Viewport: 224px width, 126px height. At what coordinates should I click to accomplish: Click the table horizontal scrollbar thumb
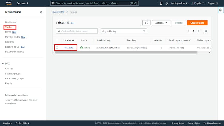[x=126, y=52]
